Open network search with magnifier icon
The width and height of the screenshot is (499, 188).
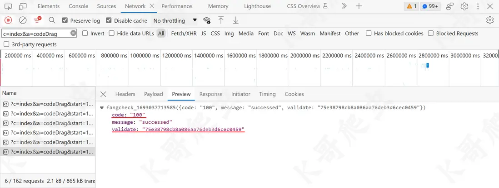point(52,20)
